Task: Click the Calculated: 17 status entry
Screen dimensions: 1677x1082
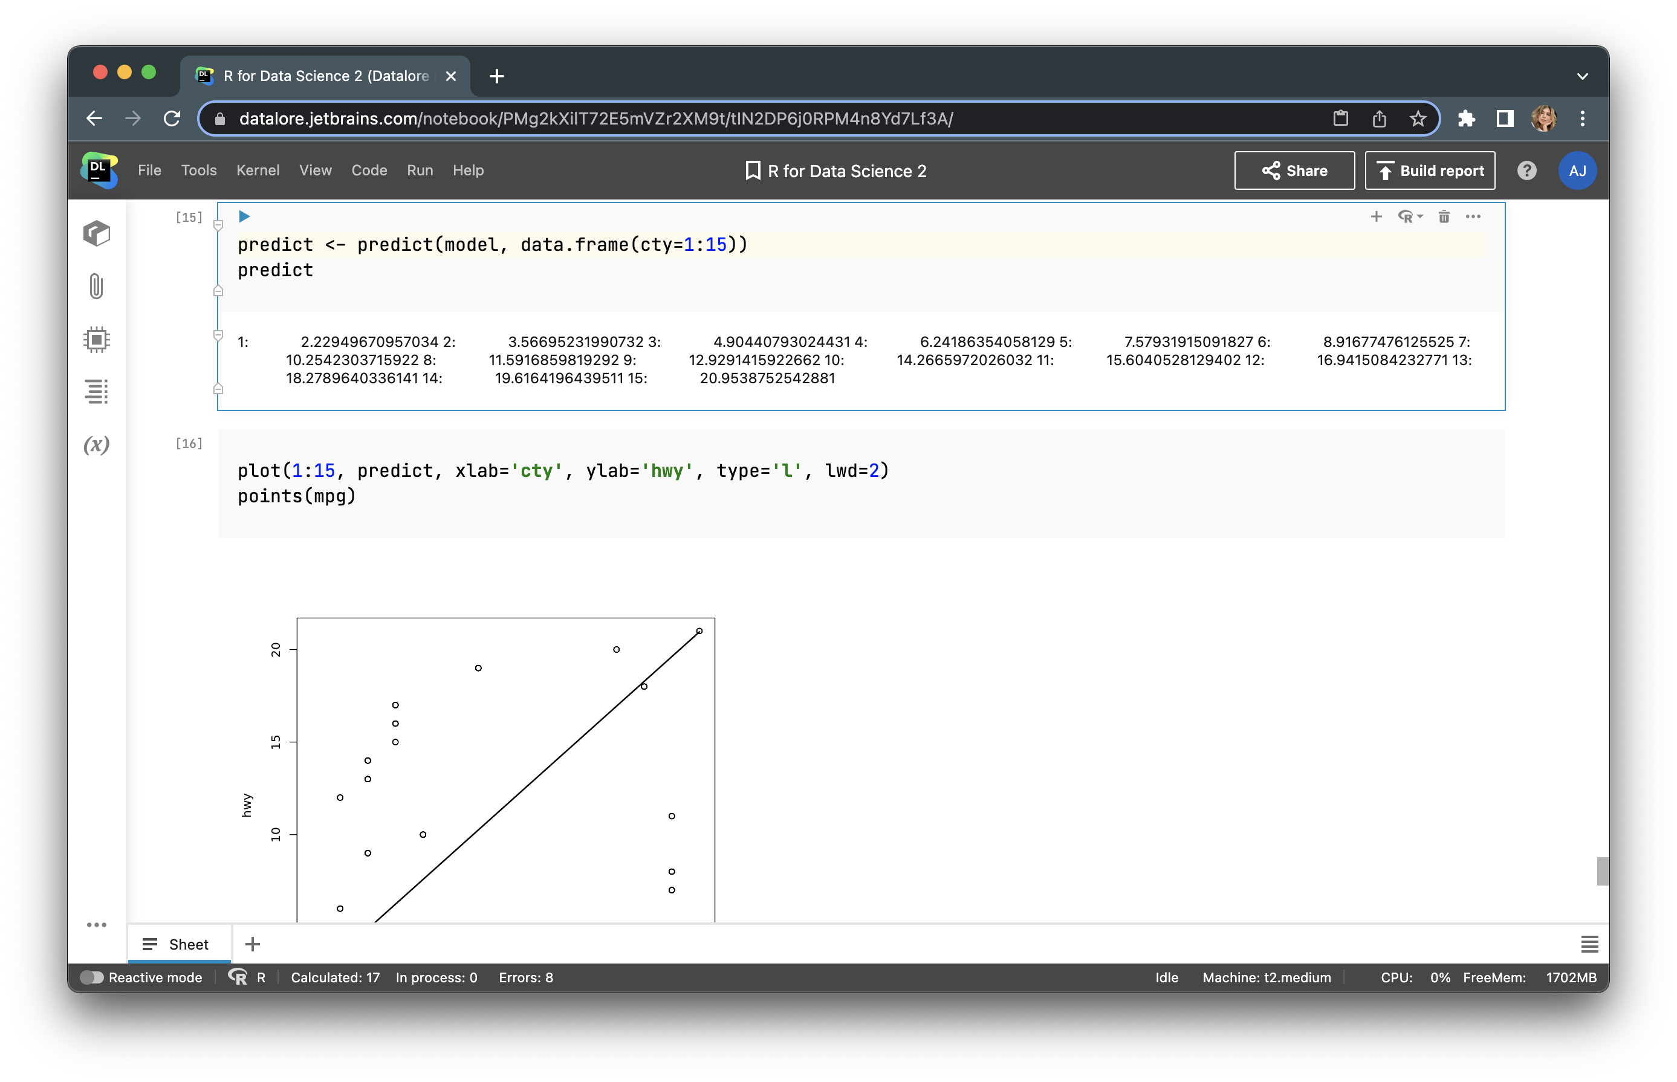Action: 335,977
